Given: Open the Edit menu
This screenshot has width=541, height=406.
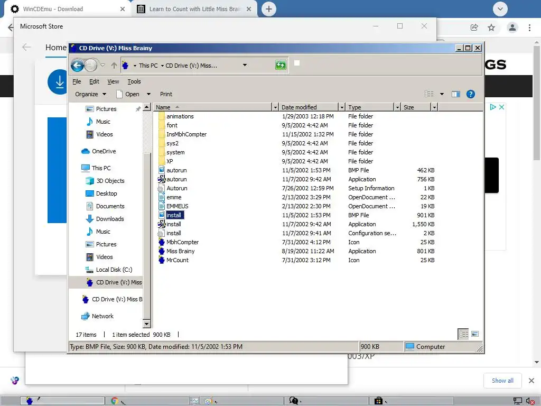Looking at the screenshot, I should coord(94,81).
